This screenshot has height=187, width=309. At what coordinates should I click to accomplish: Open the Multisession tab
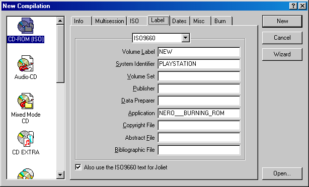tap(109, 21)
